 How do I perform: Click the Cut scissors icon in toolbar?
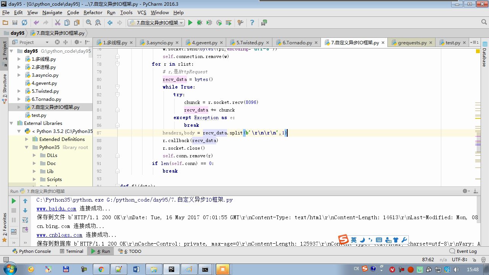point(58,23)
